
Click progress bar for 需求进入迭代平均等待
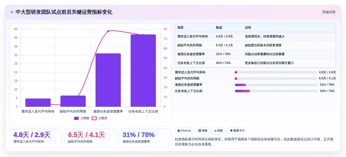276,72
